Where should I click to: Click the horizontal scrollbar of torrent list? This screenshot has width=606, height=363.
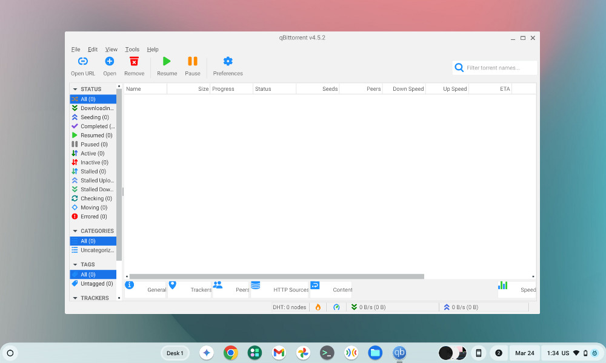click(x=277, y=276)
